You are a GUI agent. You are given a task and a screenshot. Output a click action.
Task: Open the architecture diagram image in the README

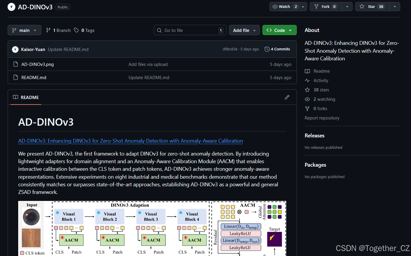click(152, 228)
